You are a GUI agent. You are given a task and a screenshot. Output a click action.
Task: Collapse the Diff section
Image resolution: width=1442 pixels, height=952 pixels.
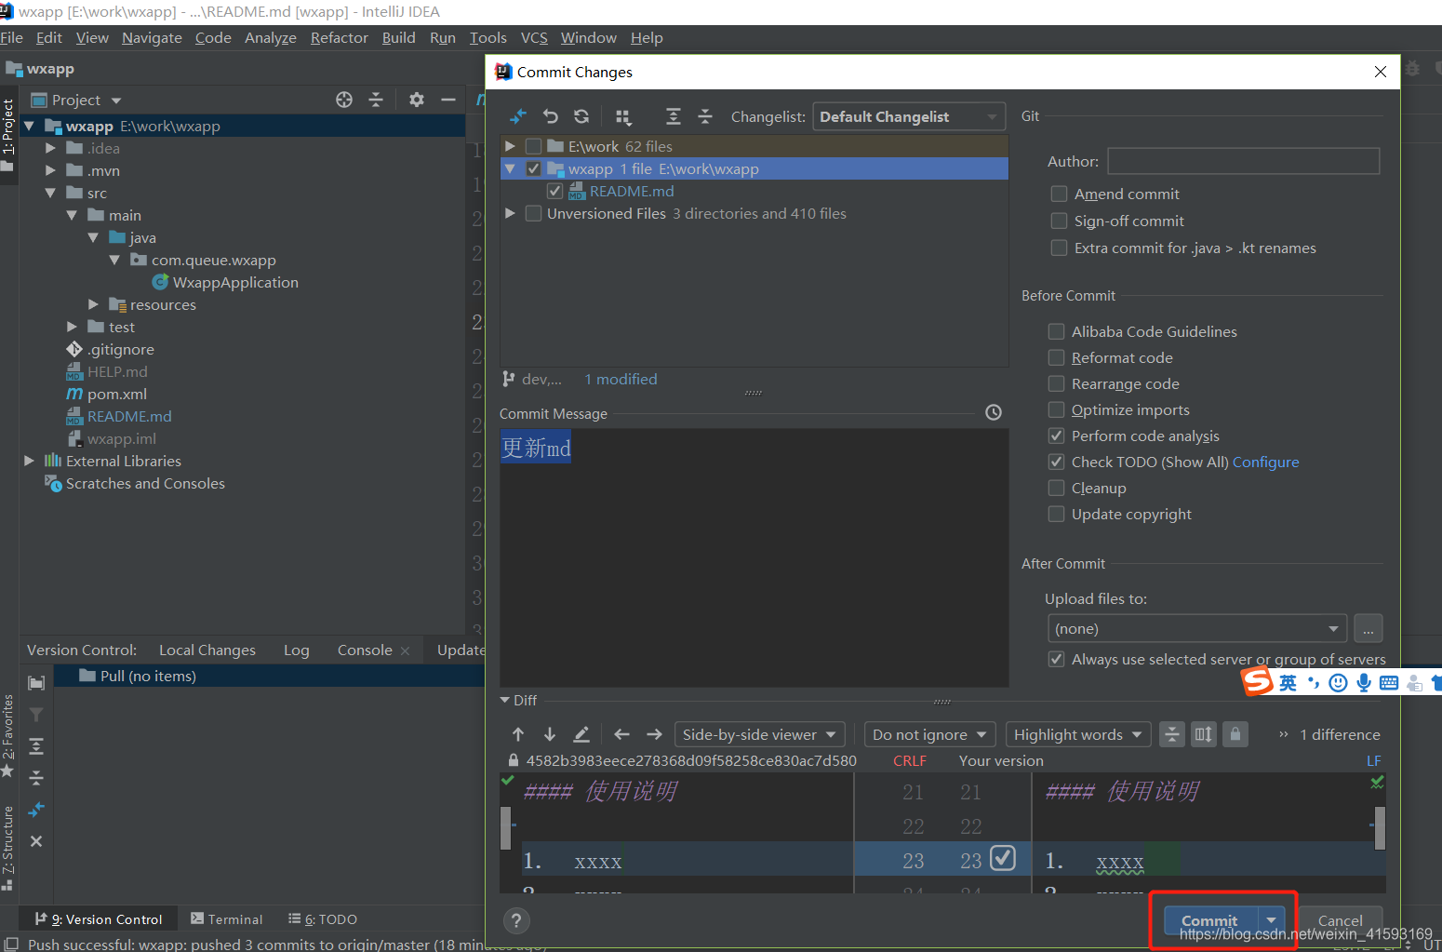click(505, 700)
